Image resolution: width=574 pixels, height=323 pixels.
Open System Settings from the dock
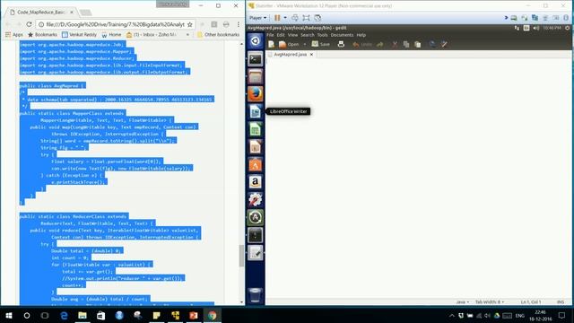(255, 199)
